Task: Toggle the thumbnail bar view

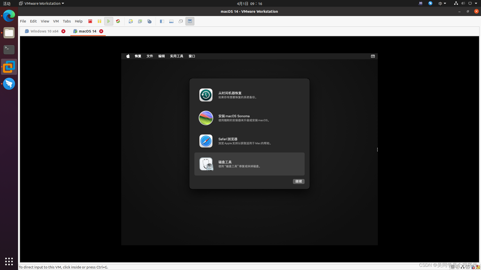Action: tap(171, 21)
